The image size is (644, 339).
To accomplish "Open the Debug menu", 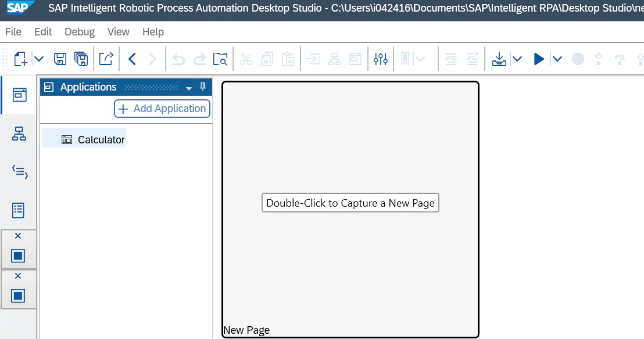I will pyautogui.click(x=80, y=31).
